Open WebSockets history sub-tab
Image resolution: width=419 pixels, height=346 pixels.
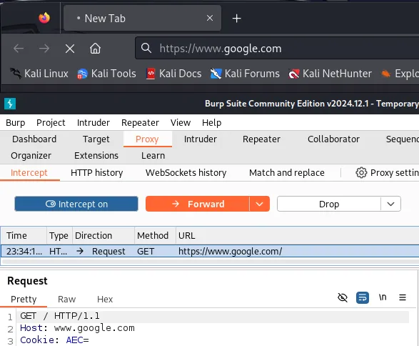(186, 173)
